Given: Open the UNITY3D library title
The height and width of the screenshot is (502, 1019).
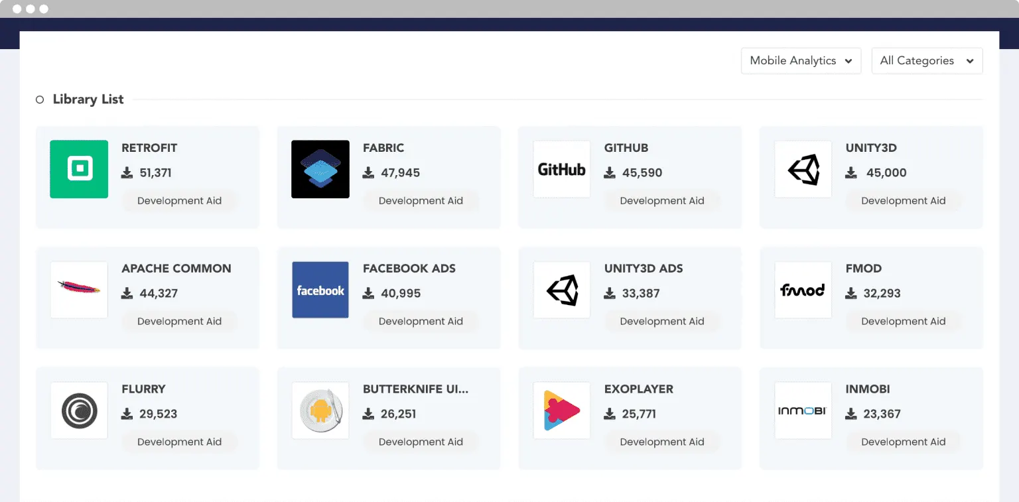Looking at the screenshot, I should [871, 148].
